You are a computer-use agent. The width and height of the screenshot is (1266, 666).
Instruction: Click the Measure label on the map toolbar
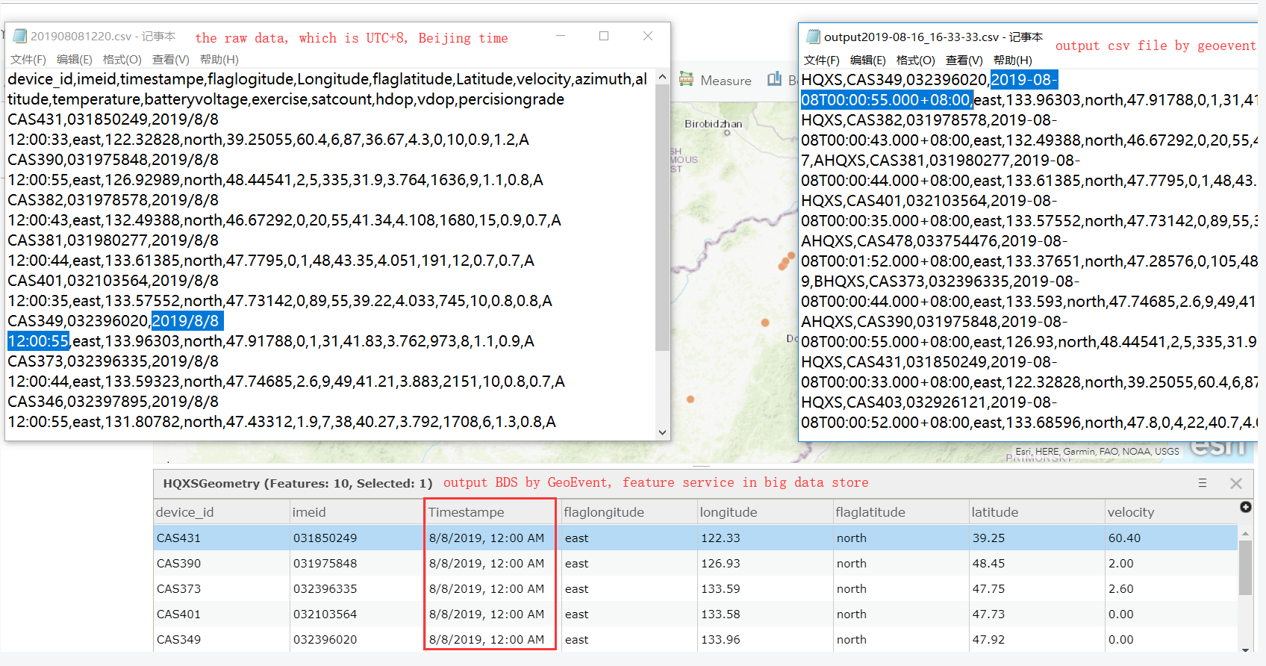pos(726,81)
